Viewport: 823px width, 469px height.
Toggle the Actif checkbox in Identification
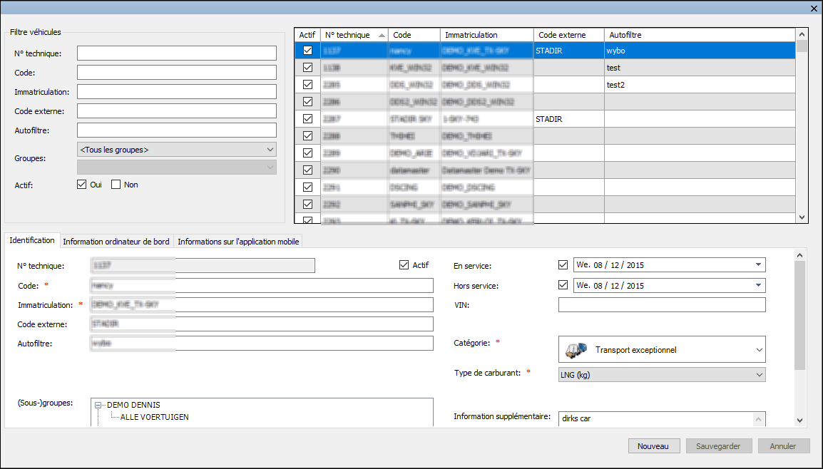[404, 265]
